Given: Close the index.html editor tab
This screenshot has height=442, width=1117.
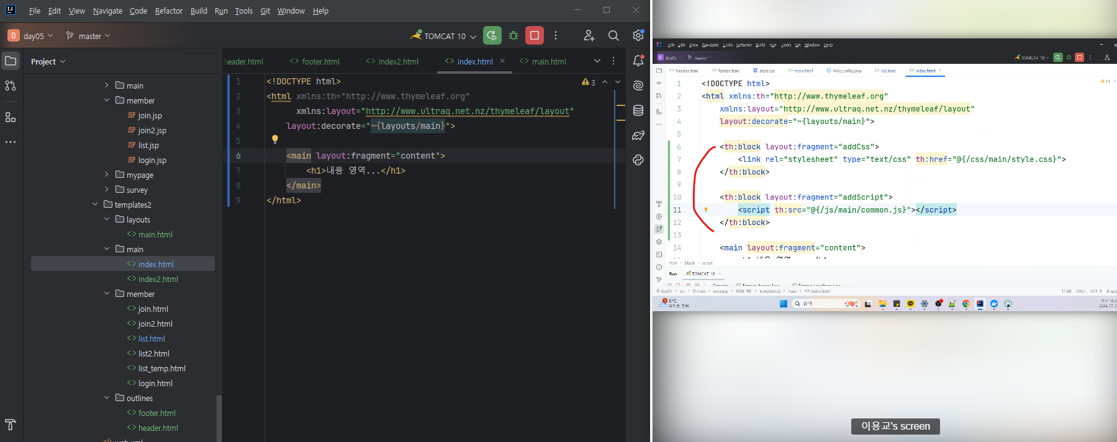Looking at the screenshot, I should (502, 61).
